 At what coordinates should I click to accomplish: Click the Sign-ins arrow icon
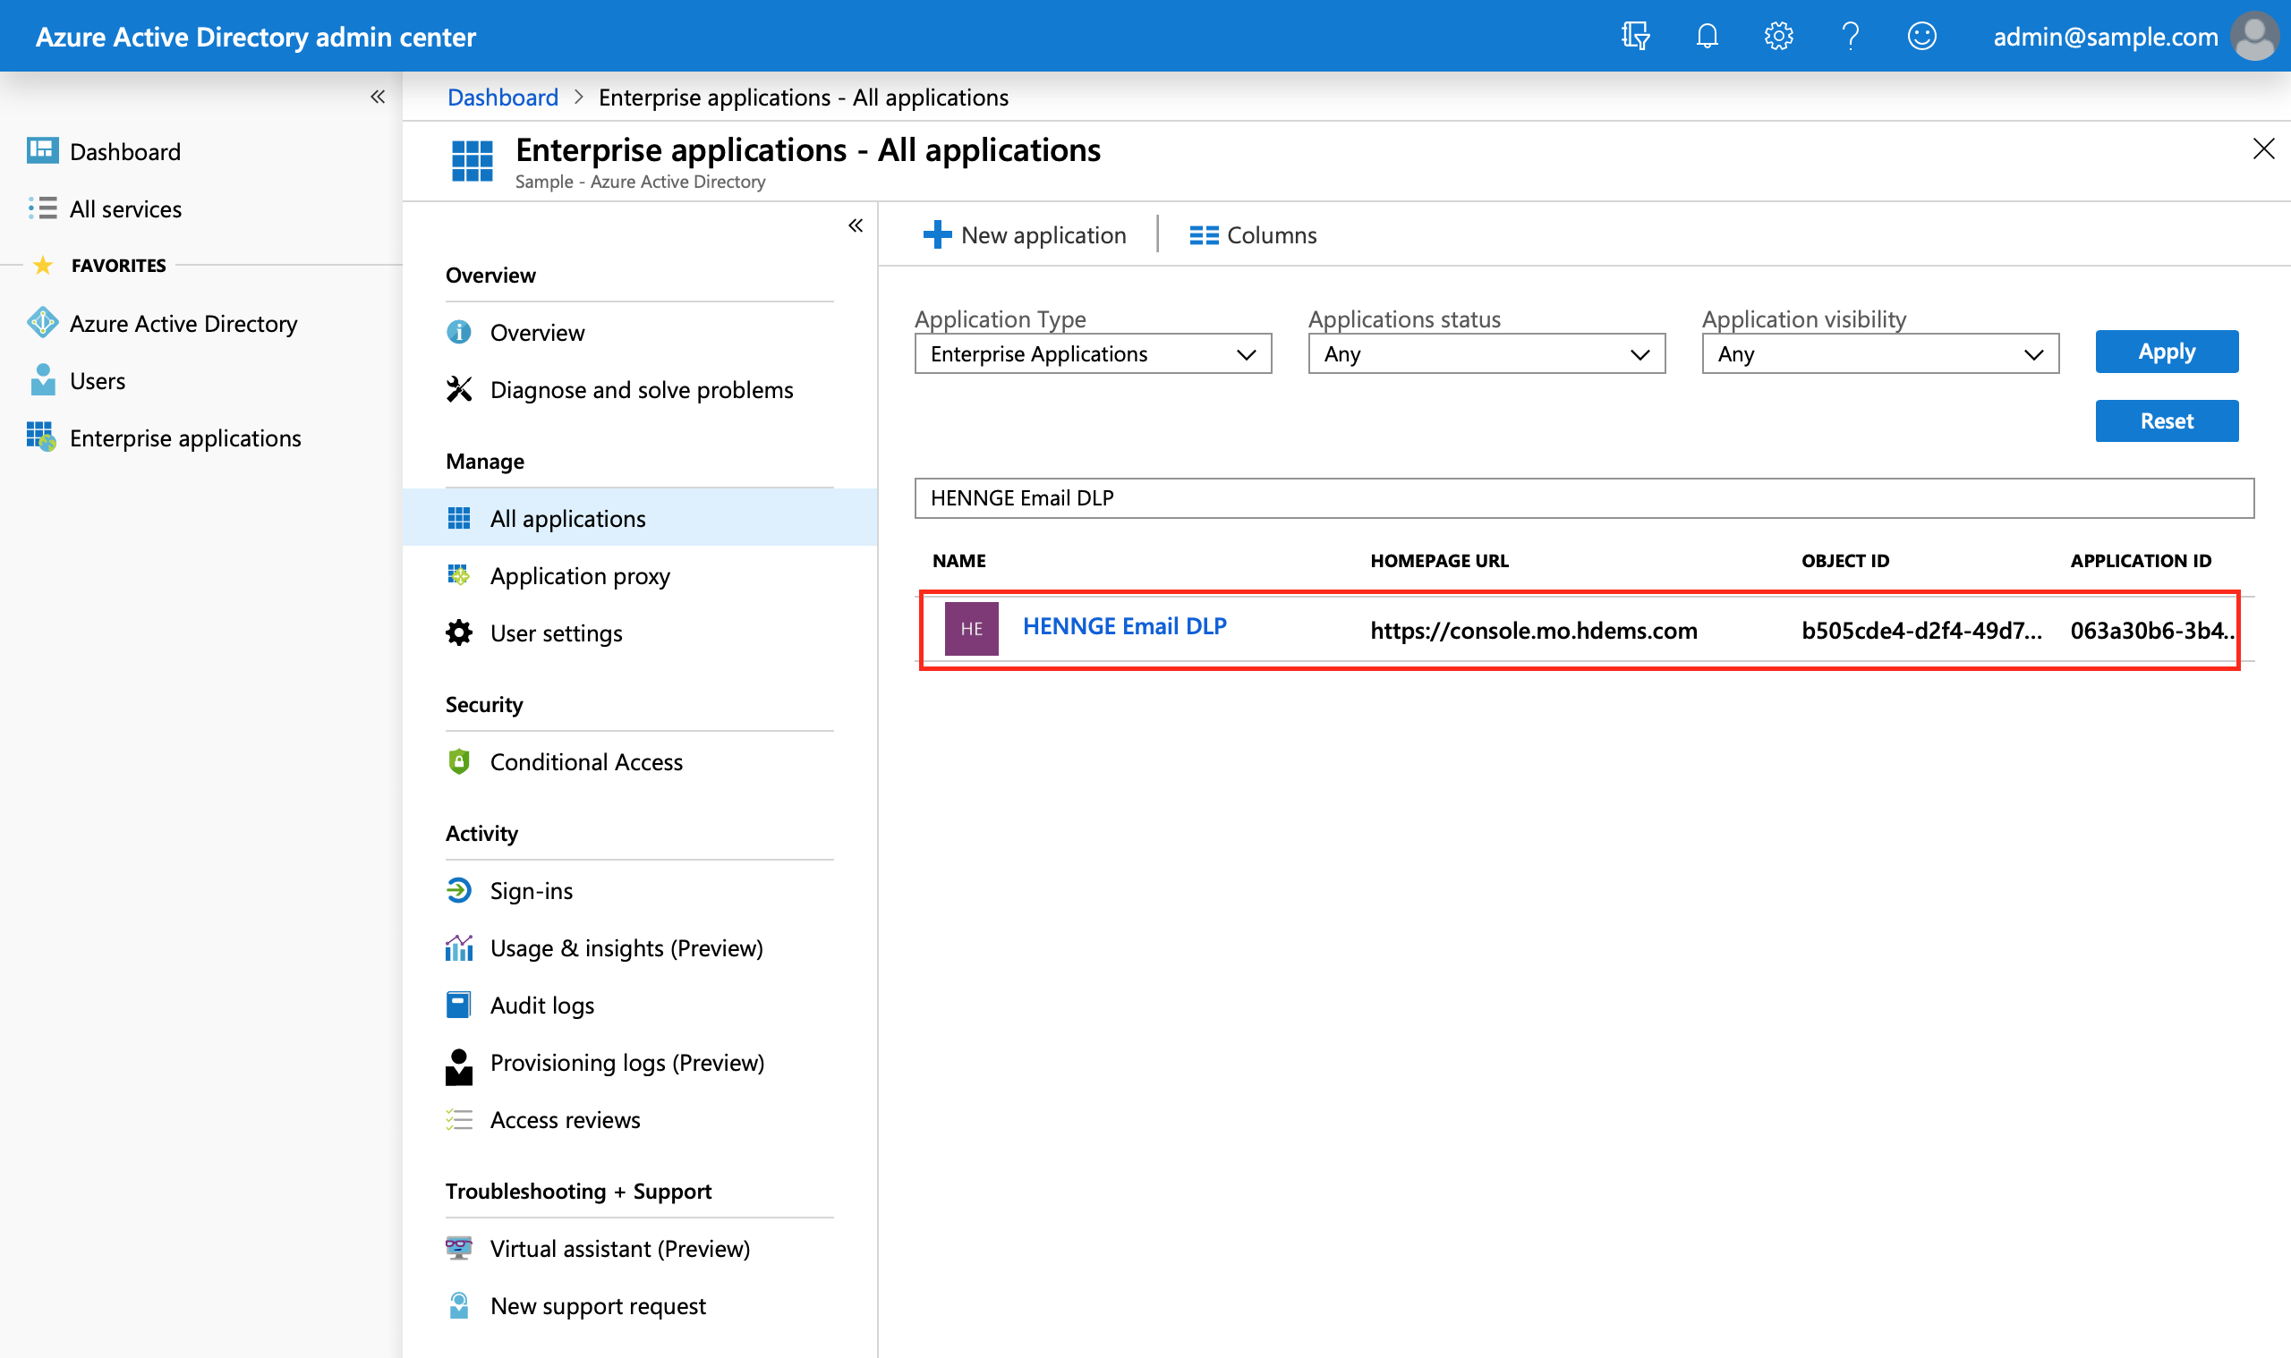pyautogui.click(x=458, y=890)
